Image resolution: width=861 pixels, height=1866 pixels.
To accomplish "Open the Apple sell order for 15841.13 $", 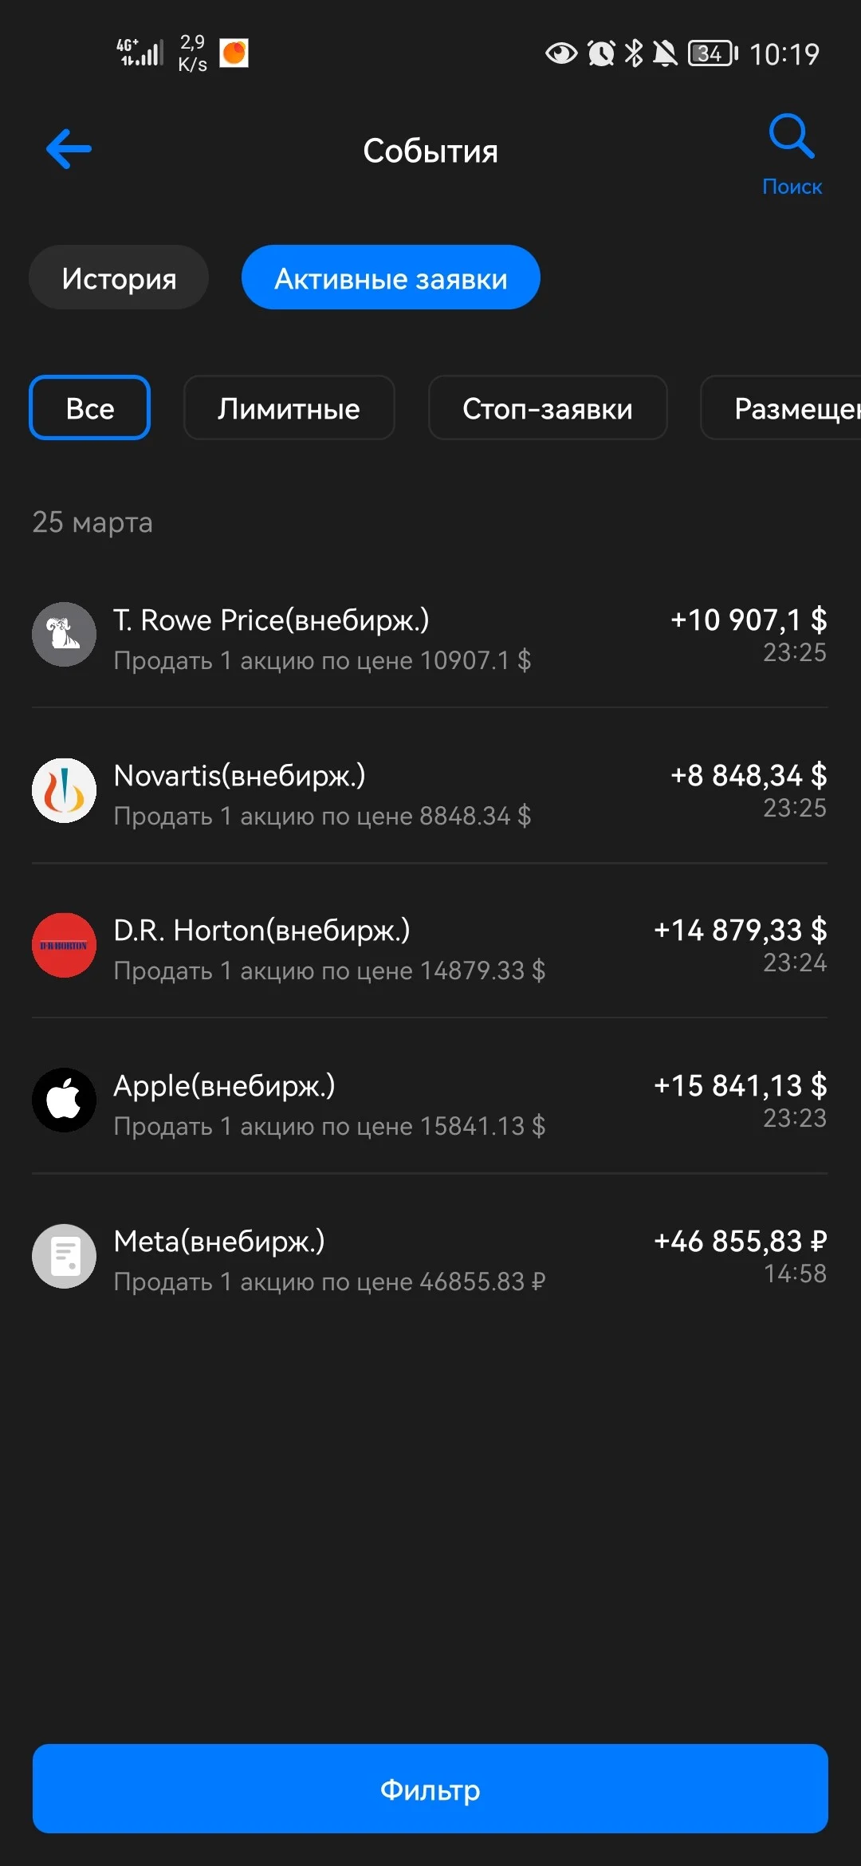I will click(x=430, y=1100).
